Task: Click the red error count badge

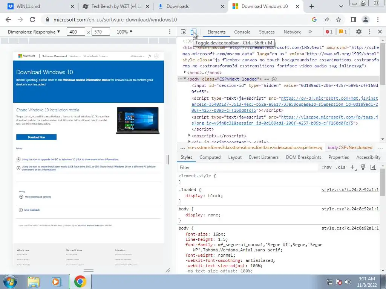Action: pos(329,32)
